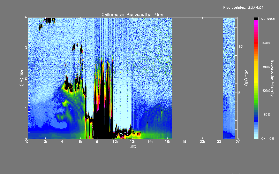Click the "<= 0.0" colorbar minimum label
Screen dimensions: 279x174
pyautogui.click(x=267, y=139)
